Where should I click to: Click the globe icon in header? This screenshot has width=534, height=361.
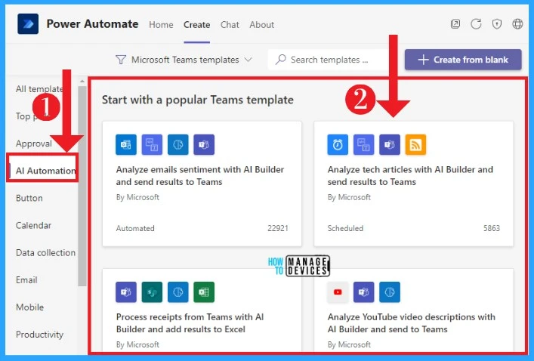517,24
